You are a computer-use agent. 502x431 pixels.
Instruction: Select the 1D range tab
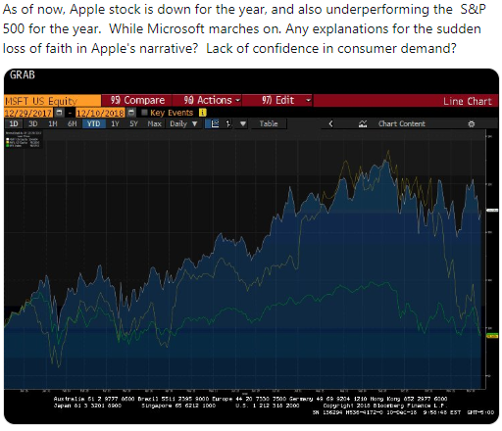point(14,123)
